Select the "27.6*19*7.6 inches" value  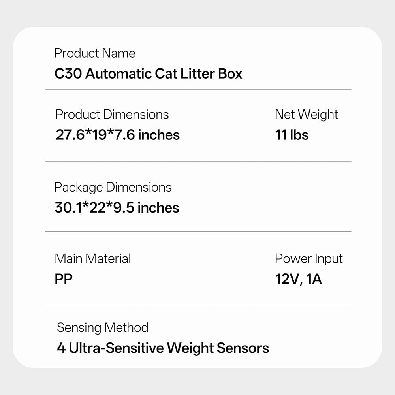pyautogui.click(x=117, y=135)
